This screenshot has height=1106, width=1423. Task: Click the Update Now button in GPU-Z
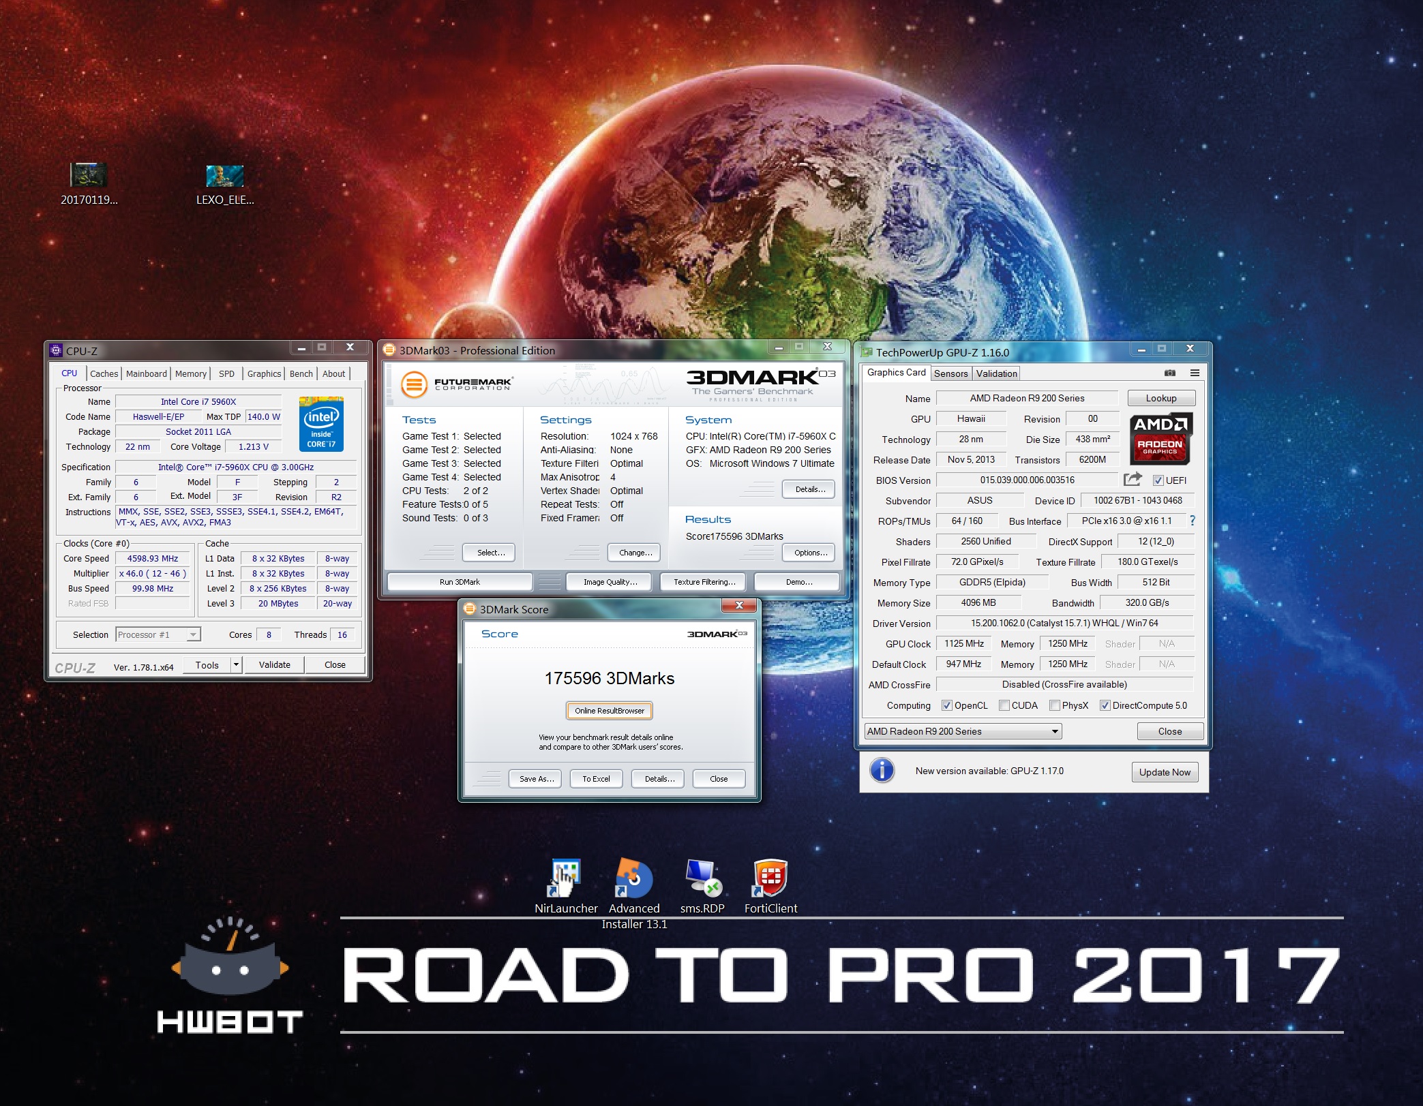coord(1165,772)
